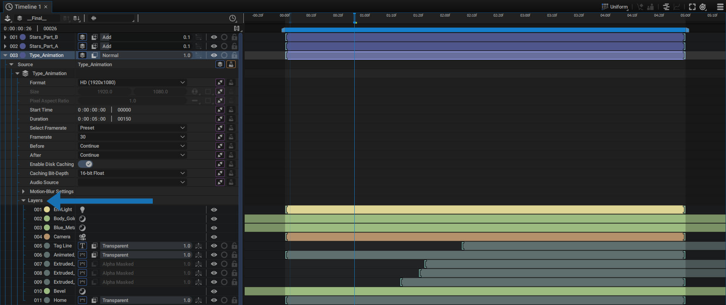Click the flask icon in the Duration row
726x305 pixels.
231,119
